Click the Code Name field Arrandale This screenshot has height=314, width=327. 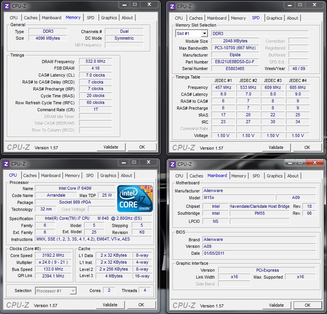coord(56,195)
